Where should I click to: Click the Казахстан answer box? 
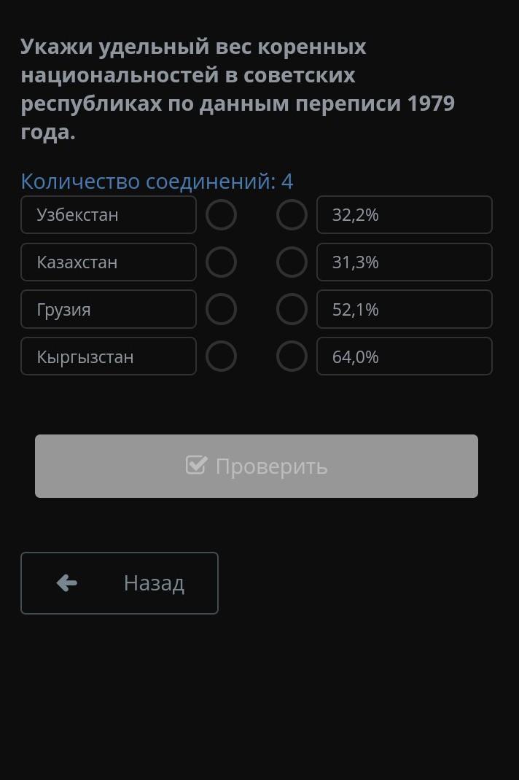[109, 262]
